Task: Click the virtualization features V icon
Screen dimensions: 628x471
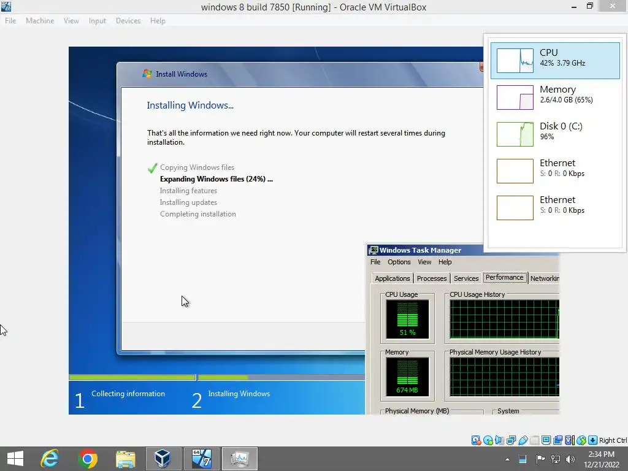Action: coord(569,440)
